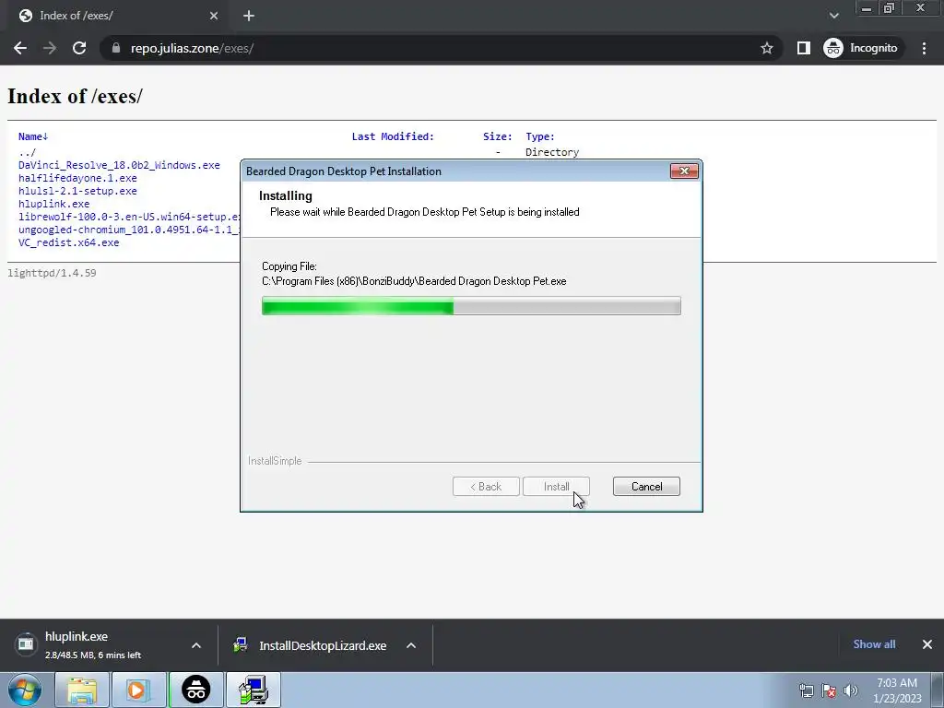The height and width of the screenshot is (708, 944).
Task: Download the ungoogled-chromium file
Action: (129, 230)
